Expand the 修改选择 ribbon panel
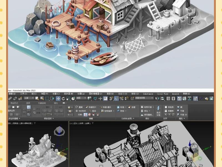 coord(49,119)
